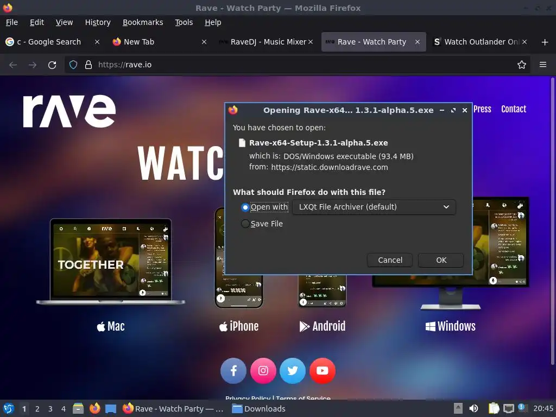Open the Firefox hamburger application menu
Screen dimensions: 556x417
[x=542, y=65]
